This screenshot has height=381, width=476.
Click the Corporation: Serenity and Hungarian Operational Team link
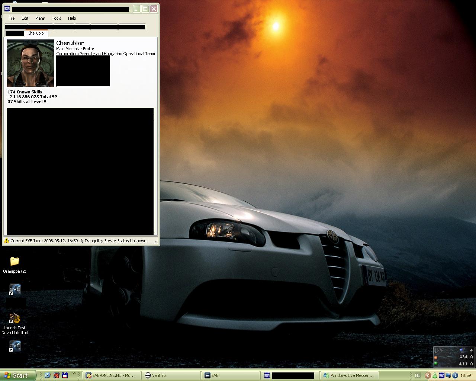(106, 54)
